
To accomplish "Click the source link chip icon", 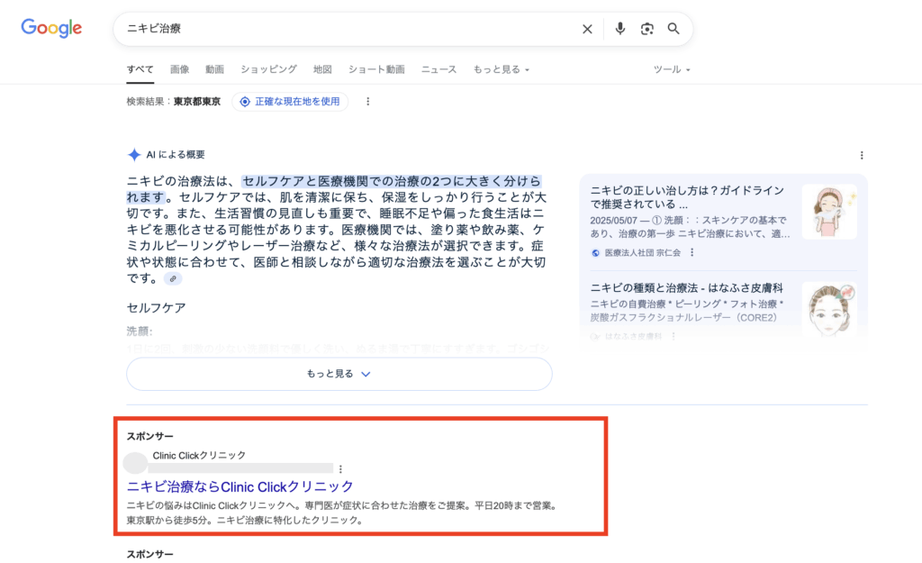I will 173,278.
